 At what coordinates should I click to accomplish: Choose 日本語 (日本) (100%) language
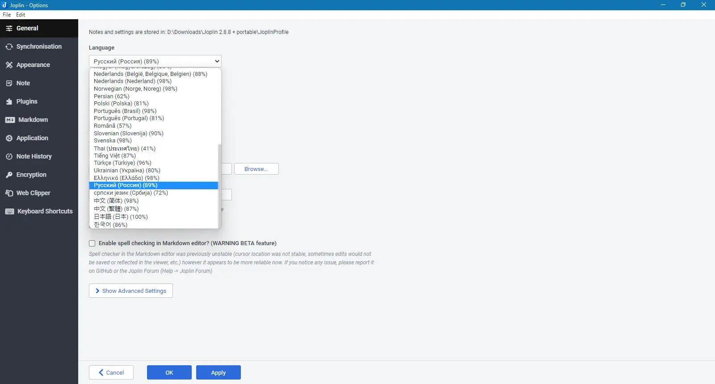click(x=154, y=217)
